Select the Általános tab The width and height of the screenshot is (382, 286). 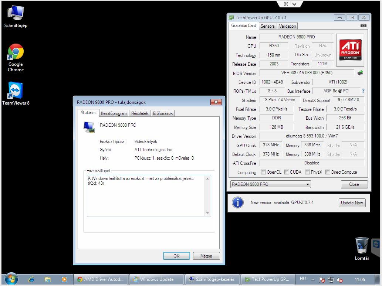tap(88, 113)
